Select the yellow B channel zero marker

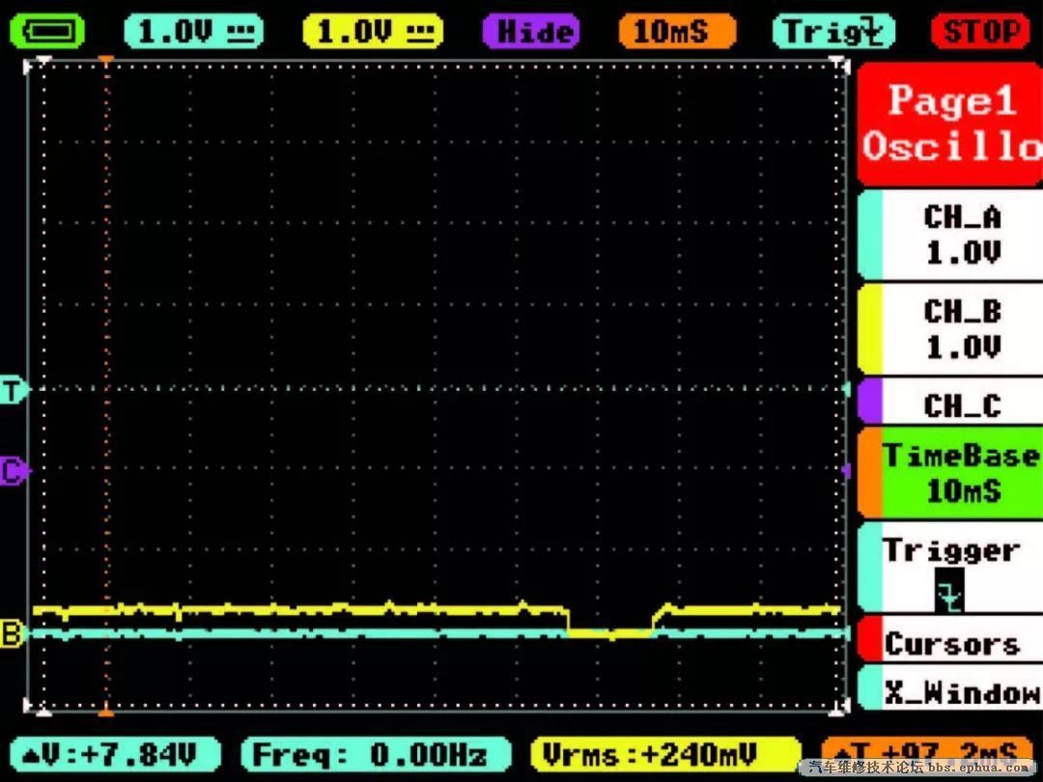pyautogui.click(x=12, y=632)
